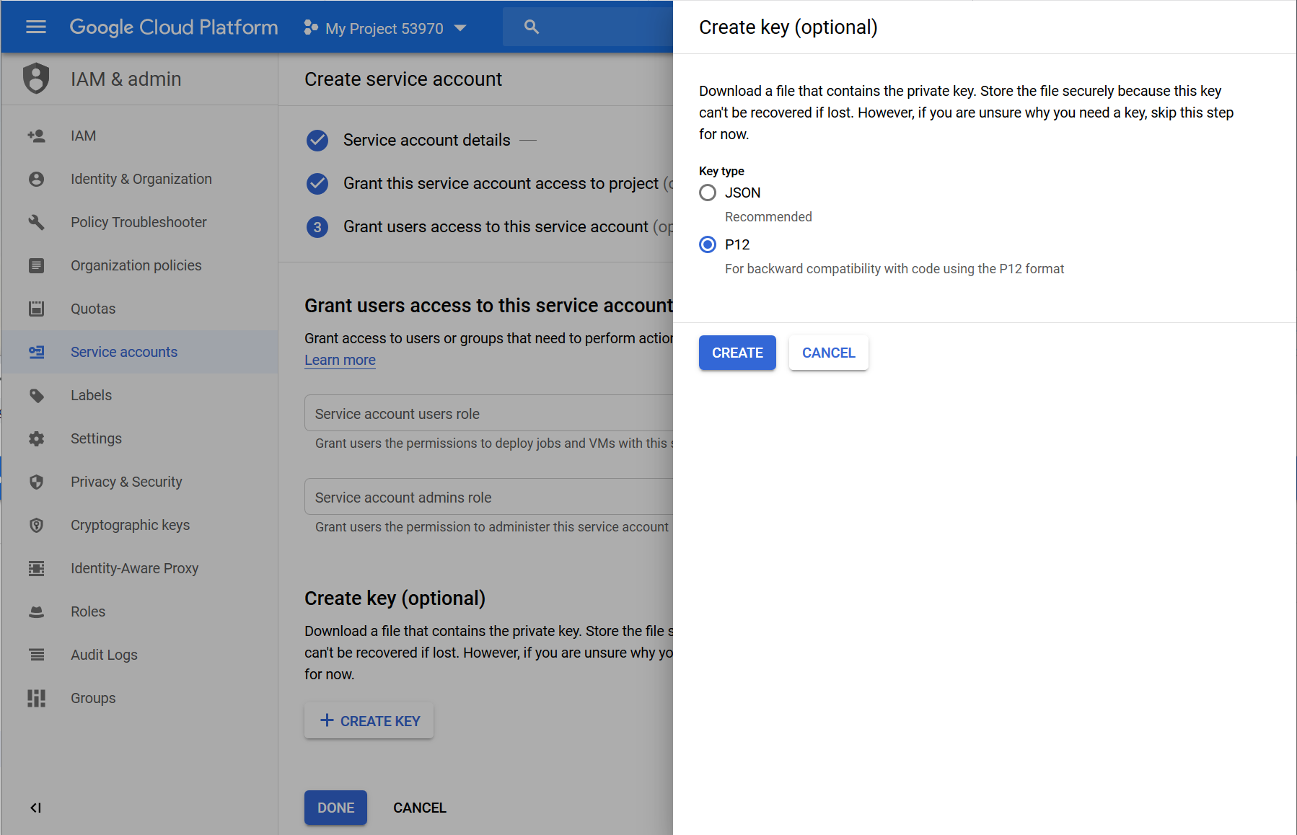Click the IAM & admin shield icon
The height and width of the screenshot is (835, 1297).
point(36,79)
